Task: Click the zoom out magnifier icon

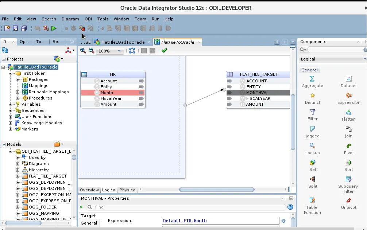Action: 91,51
